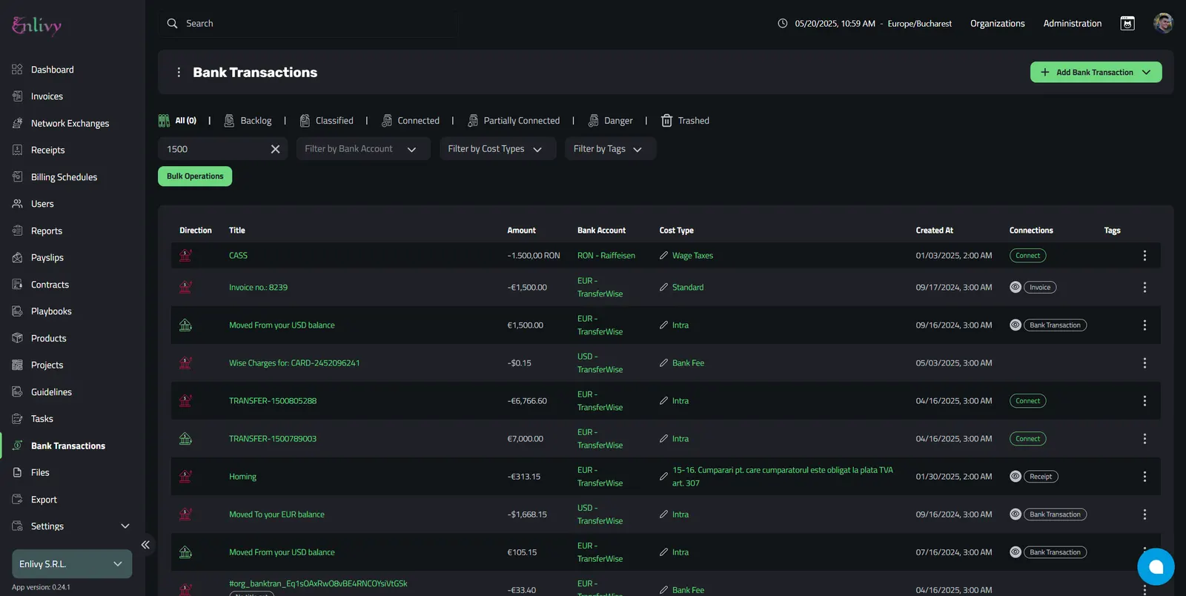Image resolution: width=1186 pixels, height=596 pixels.
Task: Open the Organizations menu
Action: (998, 24)
